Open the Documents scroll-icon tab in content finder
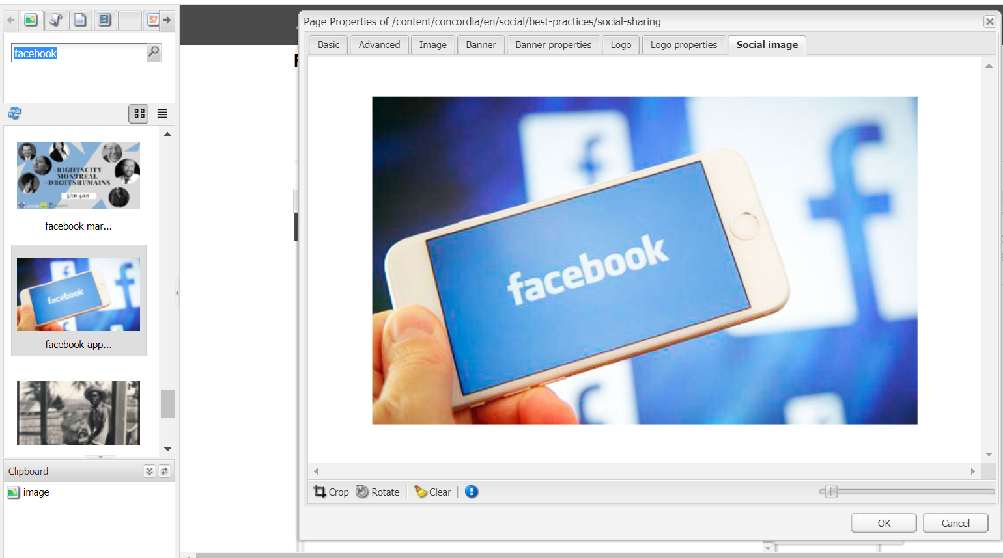Viewport: 1003px width, 558px height. tap(56, 20)
